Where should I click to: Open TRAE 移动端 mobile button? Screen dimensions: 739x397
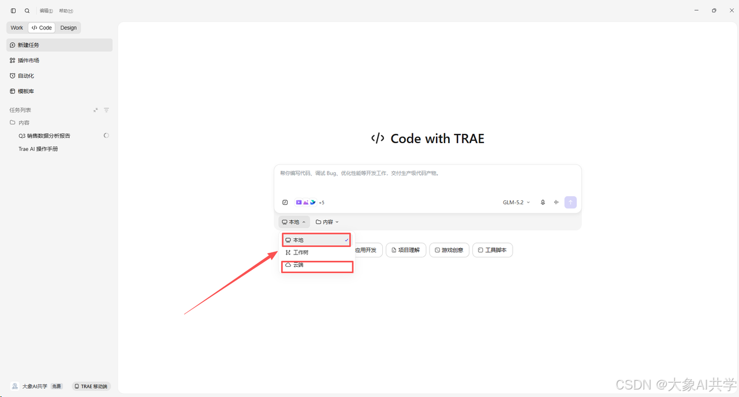(x=91, y=387)
